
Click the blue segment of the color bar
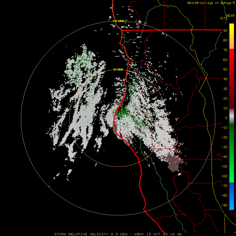pos(232,196)
